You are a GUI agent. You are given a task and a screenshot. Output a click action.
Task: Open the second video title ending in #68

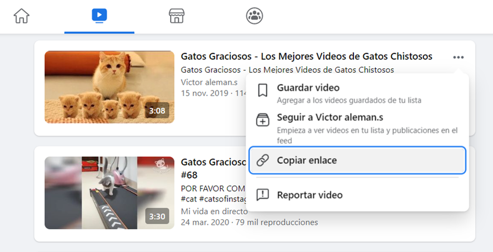point(213,169)
